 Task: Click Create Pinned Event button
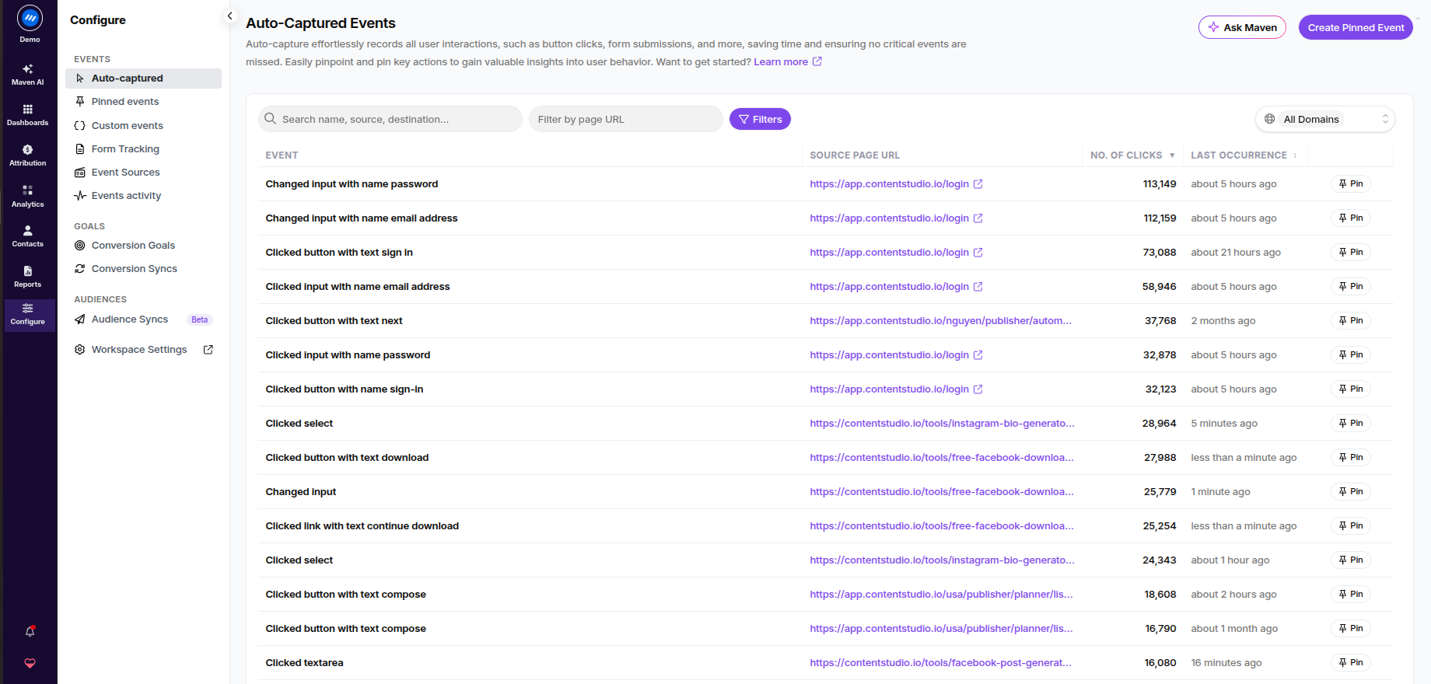click(x=1356, y=27)
